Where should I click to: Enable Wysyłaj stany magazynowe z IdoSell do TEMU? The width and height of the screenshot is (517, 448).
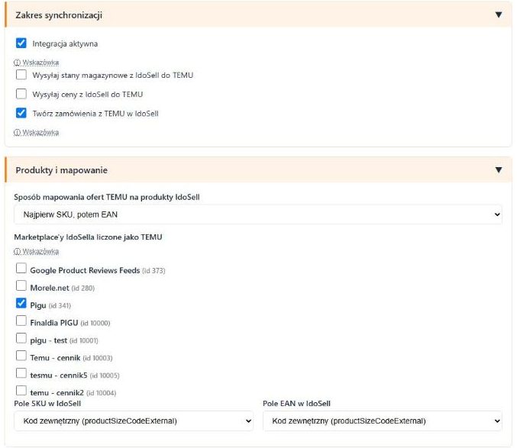[x=21, y=75]
